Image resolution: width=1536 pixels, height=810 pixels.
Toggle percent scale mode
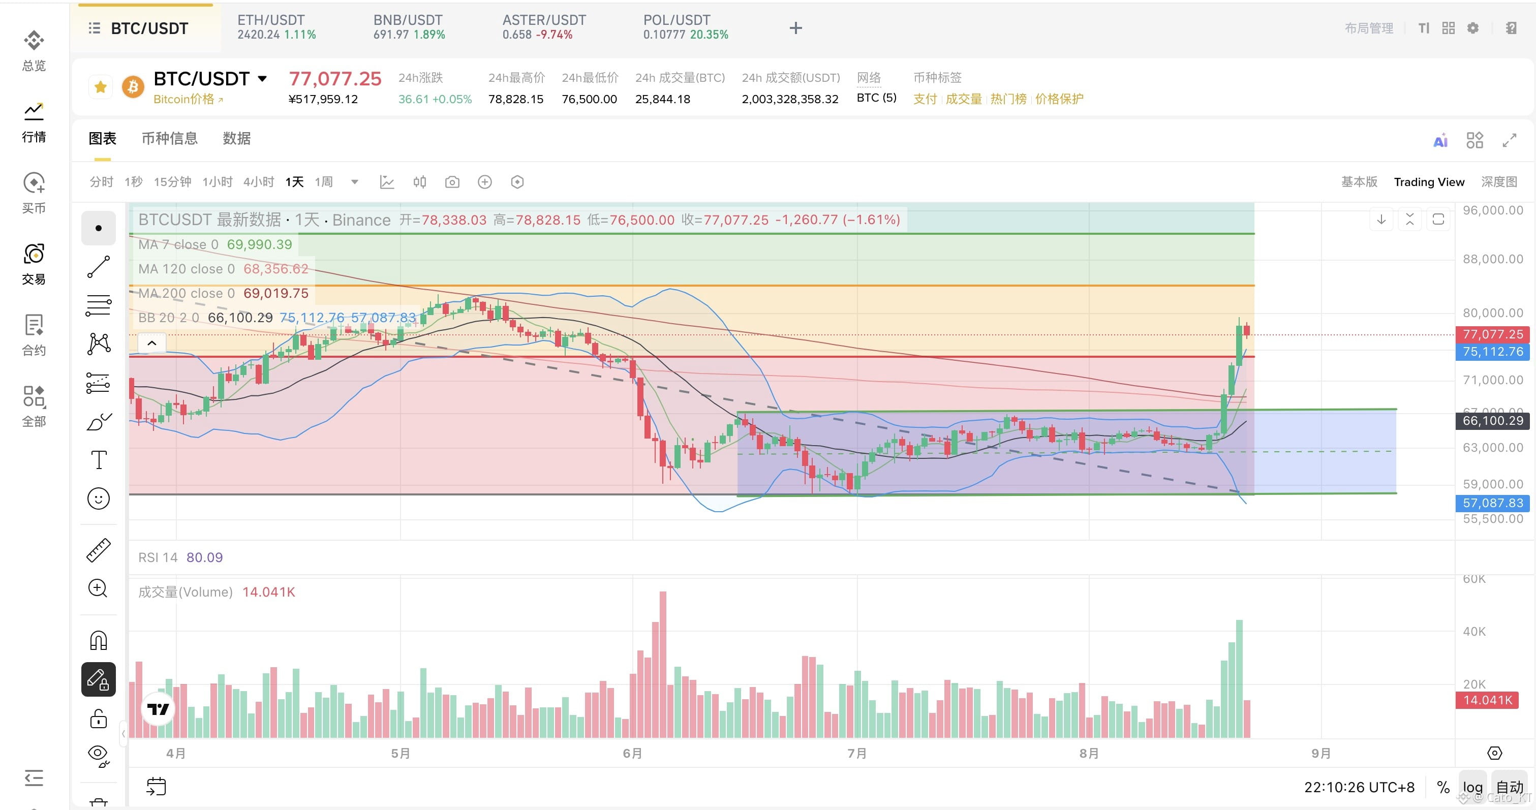pos(1443,787)
